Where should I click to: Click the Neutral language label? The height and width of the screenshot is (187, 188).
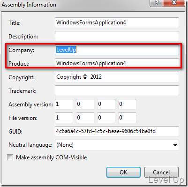[30, 145]
